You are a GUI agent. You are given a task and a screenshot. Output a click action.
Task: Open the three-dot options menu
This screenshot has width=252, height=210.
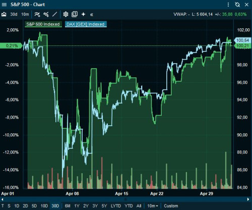228,5
